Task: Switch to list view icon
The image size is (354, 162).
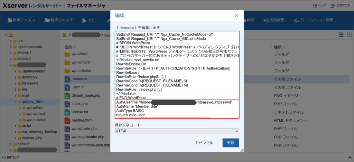Action: pos(341,35)
